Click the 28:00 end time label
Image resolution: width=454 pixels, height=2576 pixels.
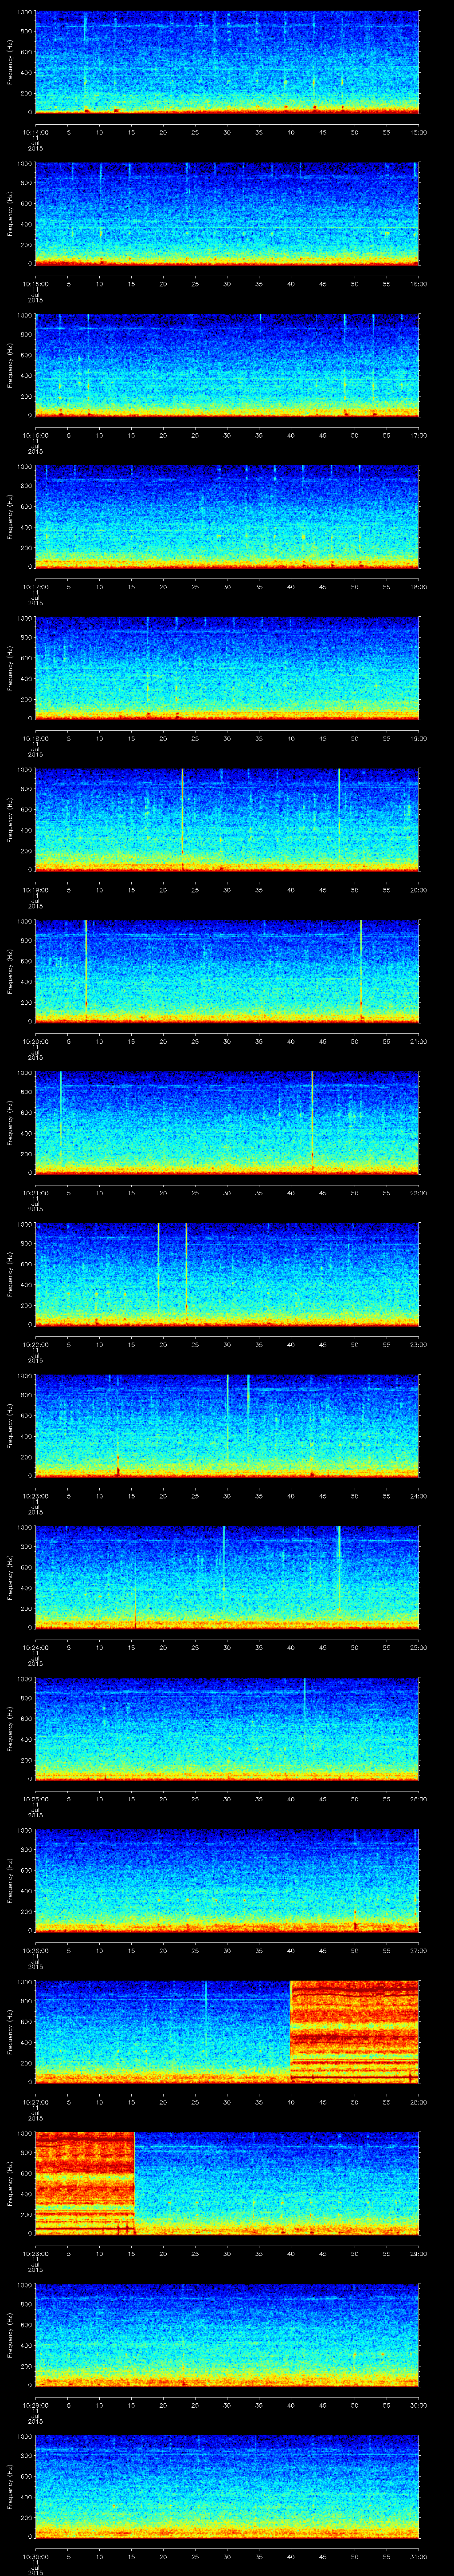[x=418, y=2101]
